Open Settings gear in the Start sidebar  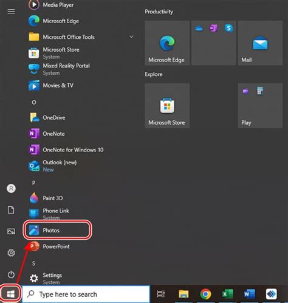tap(11, 253)
